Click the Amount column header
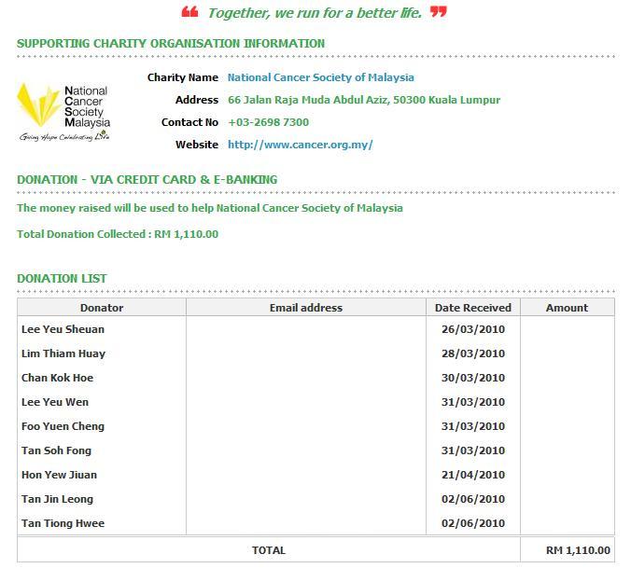 pos(567,308)
